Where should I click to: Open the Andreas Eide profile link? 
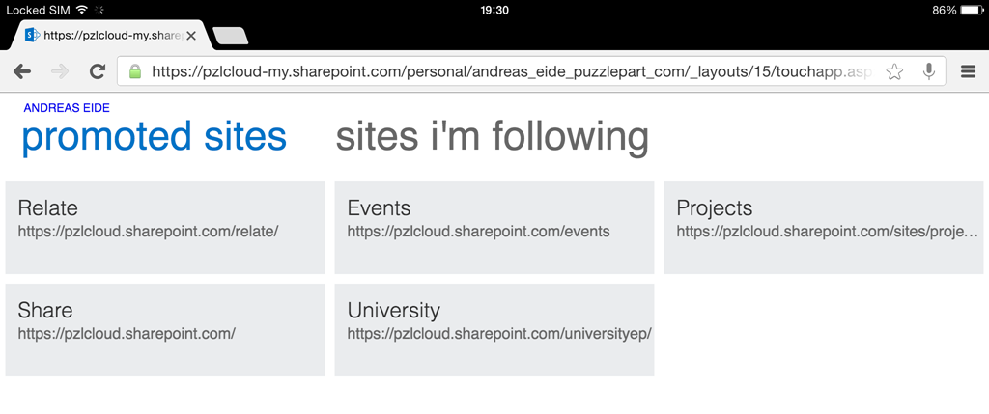[x=67, y=108]
